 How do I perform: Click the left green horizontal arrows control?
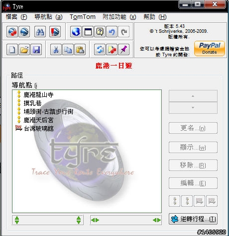click(x=95, y=220)
